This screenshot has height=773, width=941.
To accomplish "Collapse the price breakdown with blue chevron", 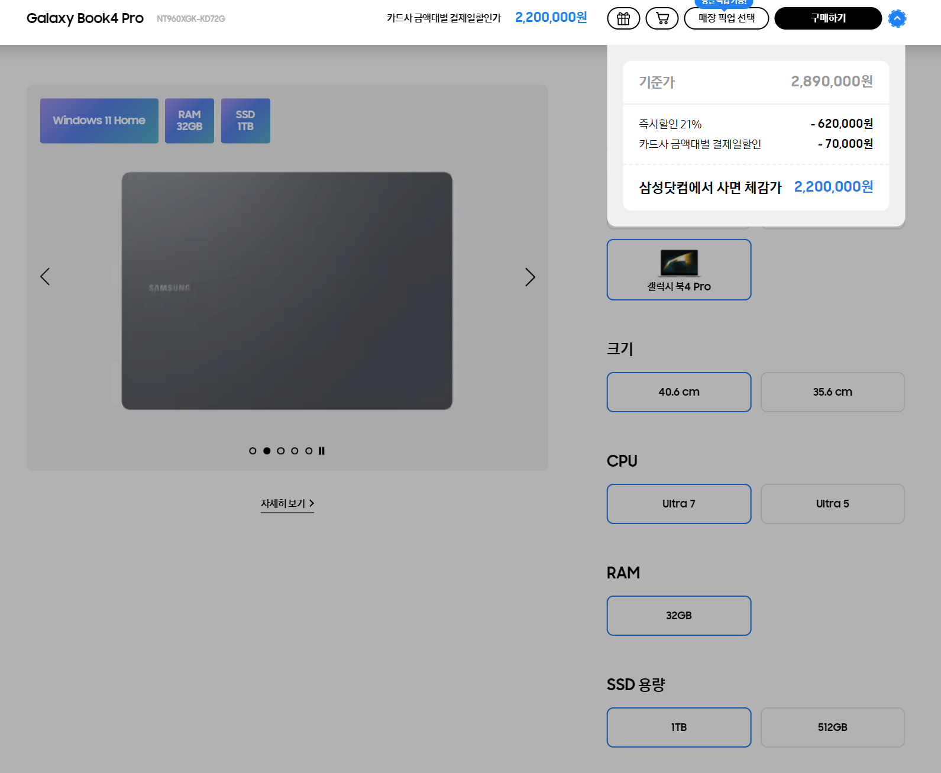I will [897, 18].
